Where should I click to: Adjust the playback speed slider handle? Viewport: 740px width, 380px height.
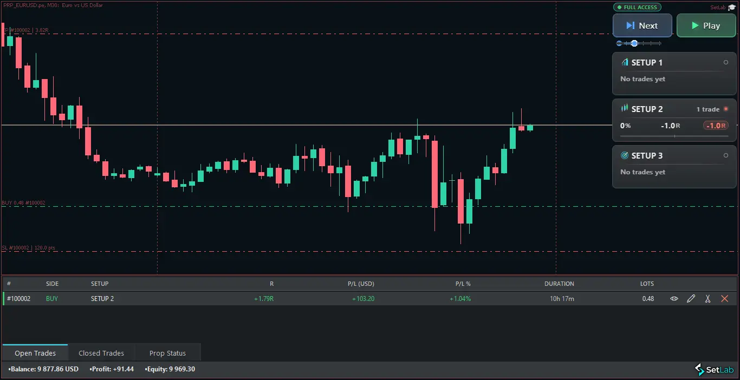tap(634, 43)
